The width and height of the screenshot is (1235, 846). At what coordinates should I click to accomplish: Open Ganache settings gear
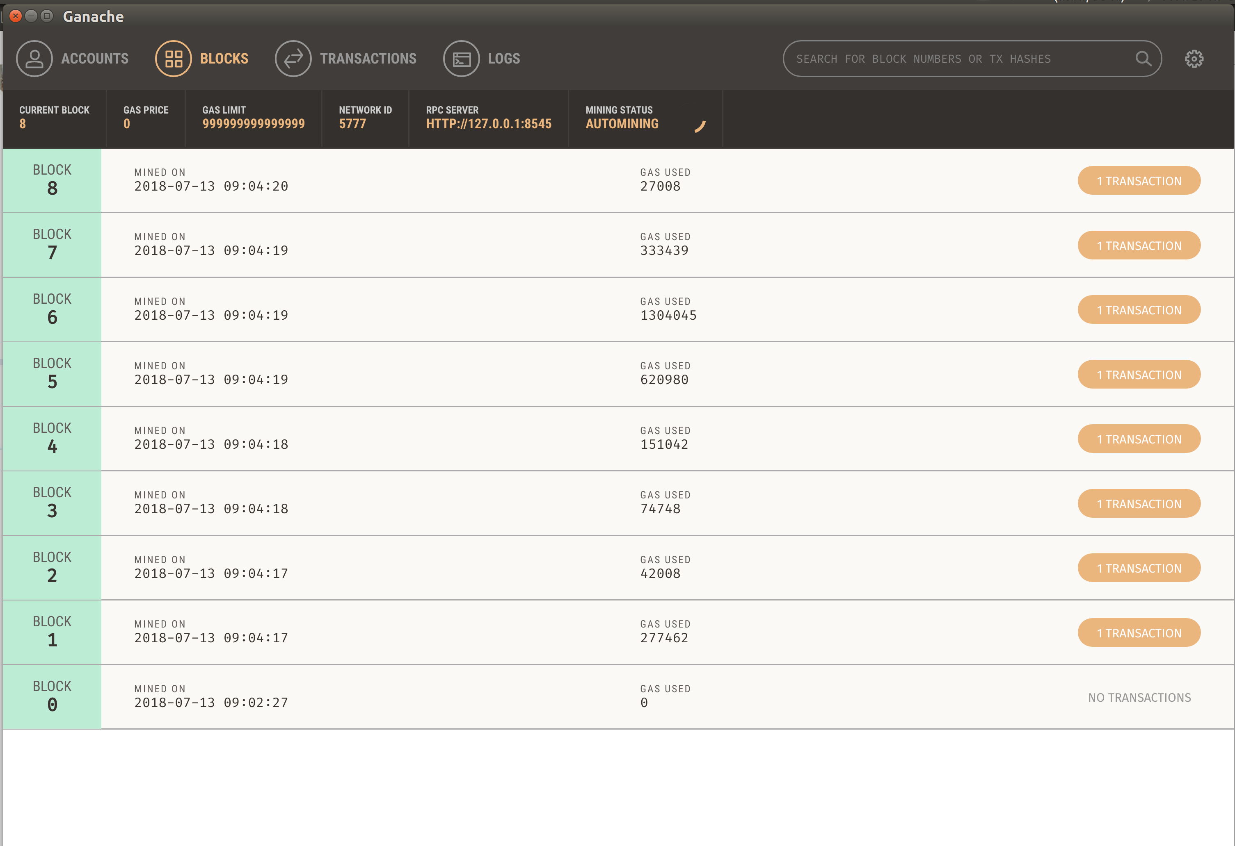pyautogui.click(x=1195, y=58)
